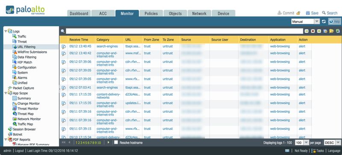Open the DESC sort order dropdown
This screenshot has width=342, height=155.
point(338,143)
